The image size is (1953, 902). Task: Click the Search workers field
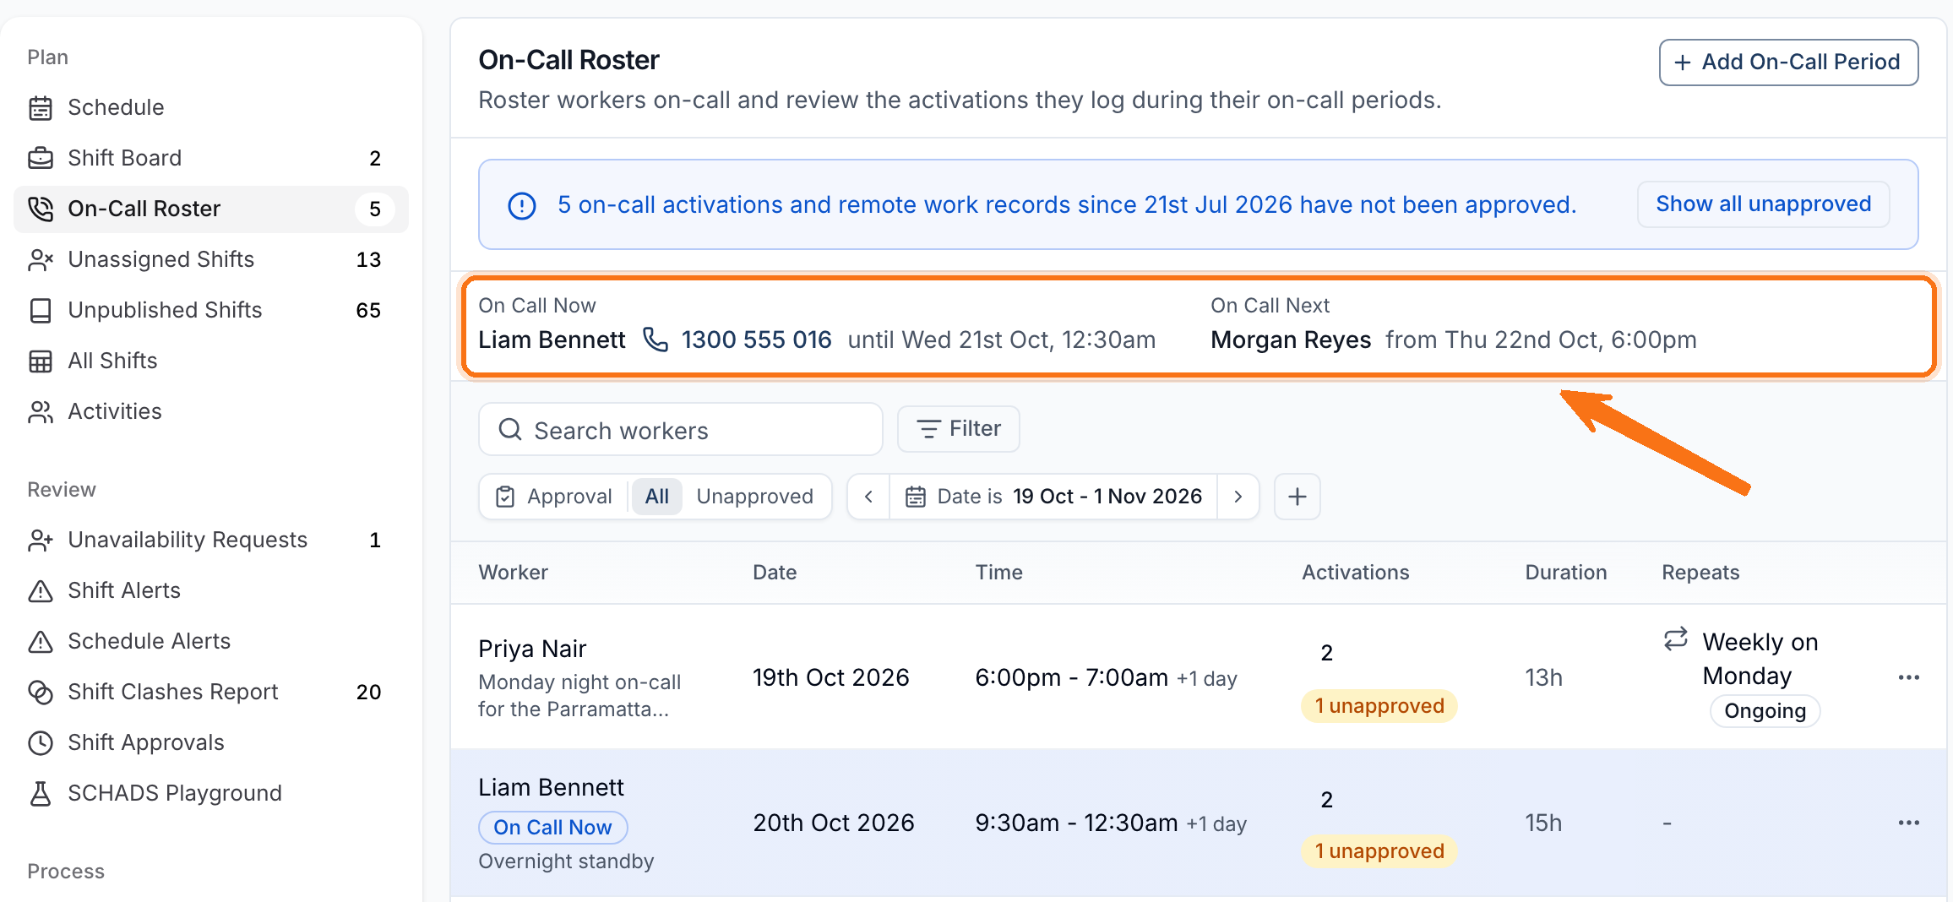click(x=681, y=430)
